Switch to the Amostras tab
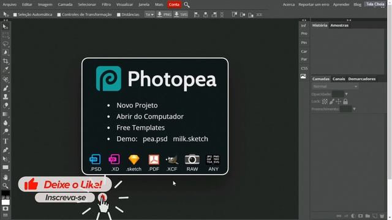The height and width of the screenshot is (220, 392). pyautogui.click(x=339, y=25)
